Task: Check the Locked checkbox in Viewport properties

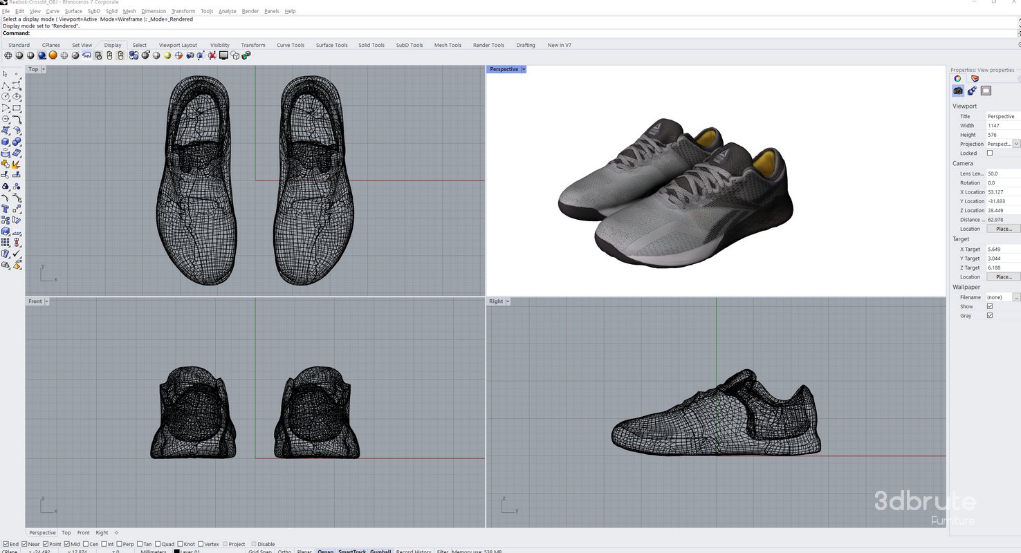Action: 989,153
